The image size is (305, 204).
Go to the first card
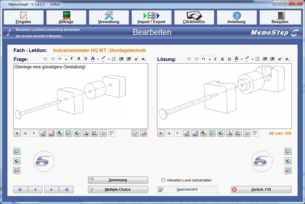click(x=20, y=190)
